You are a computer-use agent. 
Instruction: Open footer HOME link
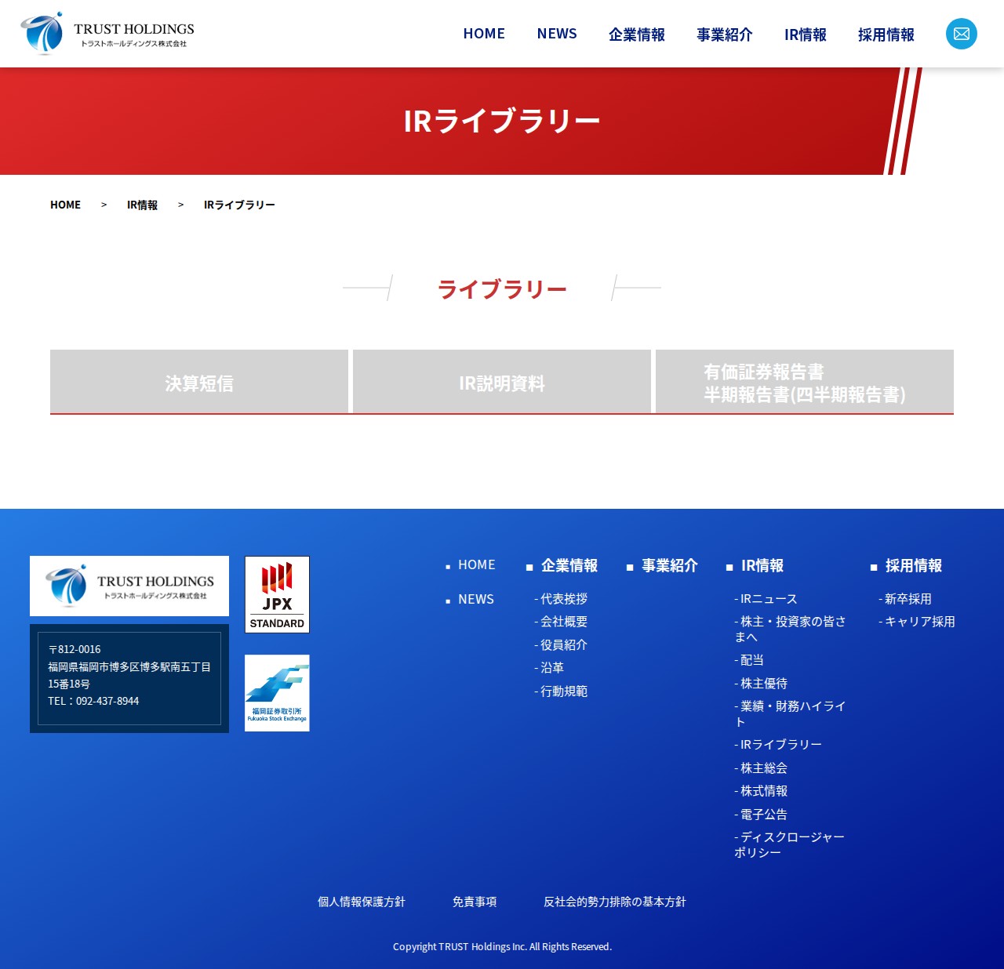click(476, 564)
